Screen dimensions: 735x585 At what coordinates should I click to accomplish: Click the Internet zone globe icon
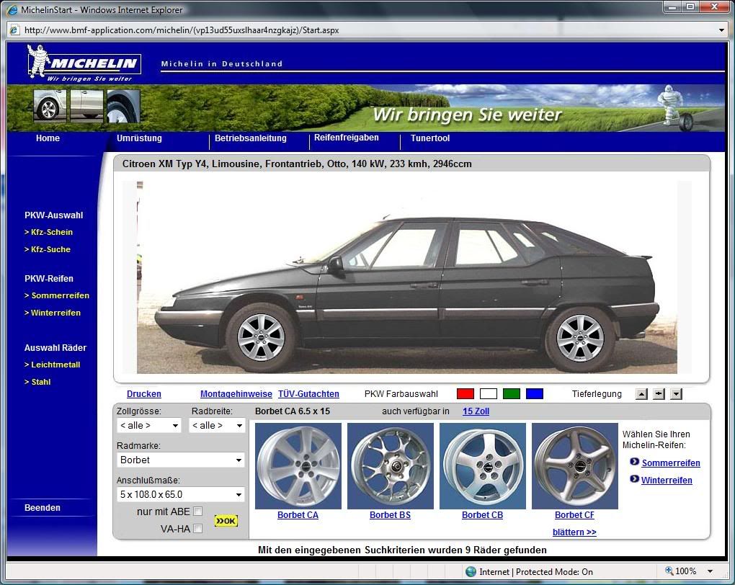click(x=471, y=572)
